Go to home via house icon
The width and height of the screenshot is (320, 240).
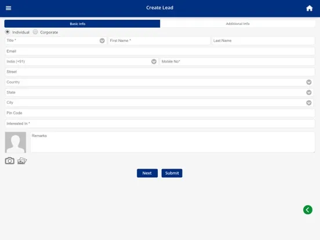tap(309, 8)
